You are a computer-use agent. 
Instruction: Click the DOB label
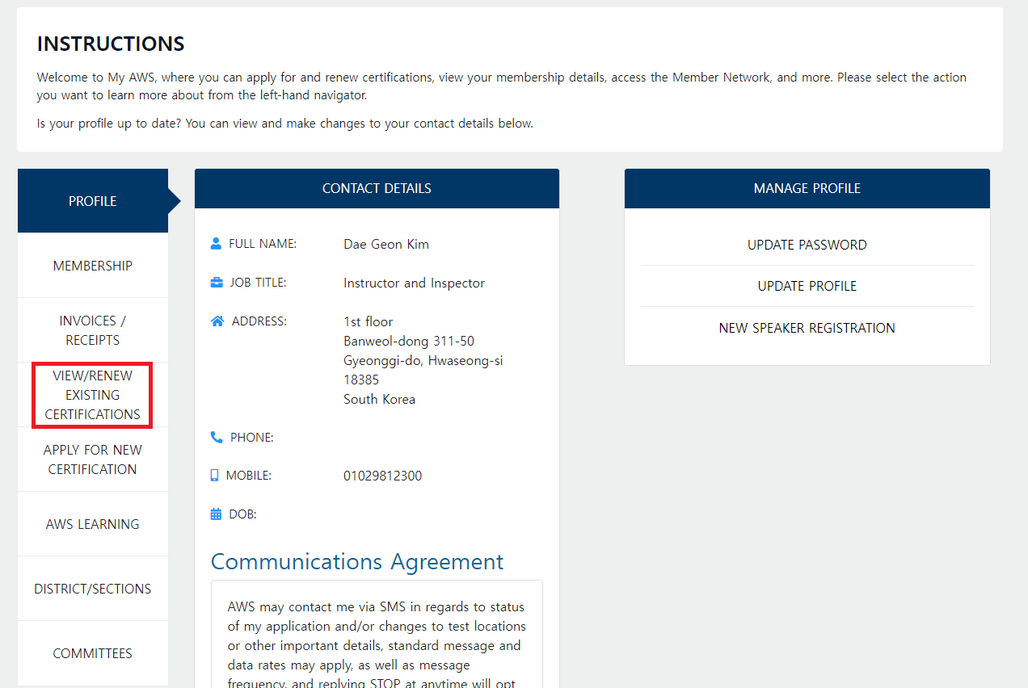click(x=242, y=514)
